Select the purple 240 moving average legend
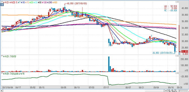189x92 pixels. pos(50,2)
